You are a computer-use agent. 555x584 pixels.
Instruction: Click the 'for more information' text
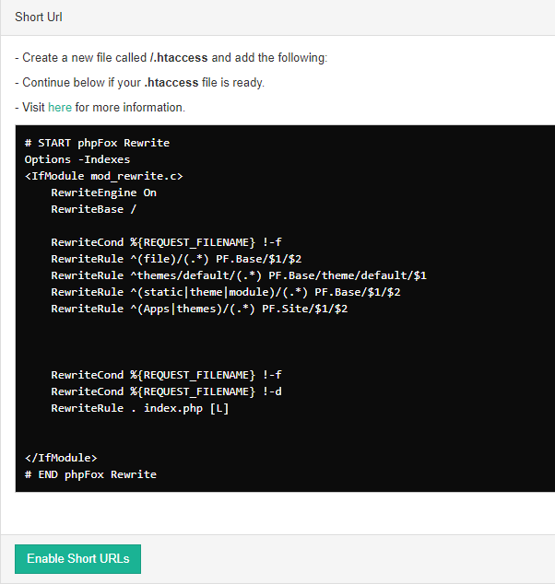[130, 108]
